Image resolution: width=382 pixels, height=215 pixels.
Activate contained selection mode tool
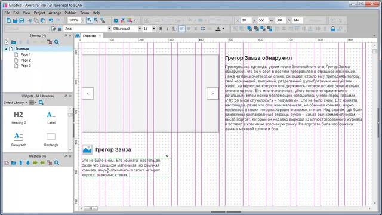tap(95, 20)
